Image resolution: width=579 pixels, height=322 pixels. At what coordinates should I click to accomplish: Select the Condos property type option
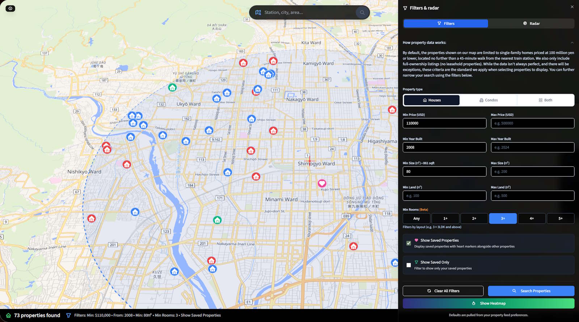point(488,100)
